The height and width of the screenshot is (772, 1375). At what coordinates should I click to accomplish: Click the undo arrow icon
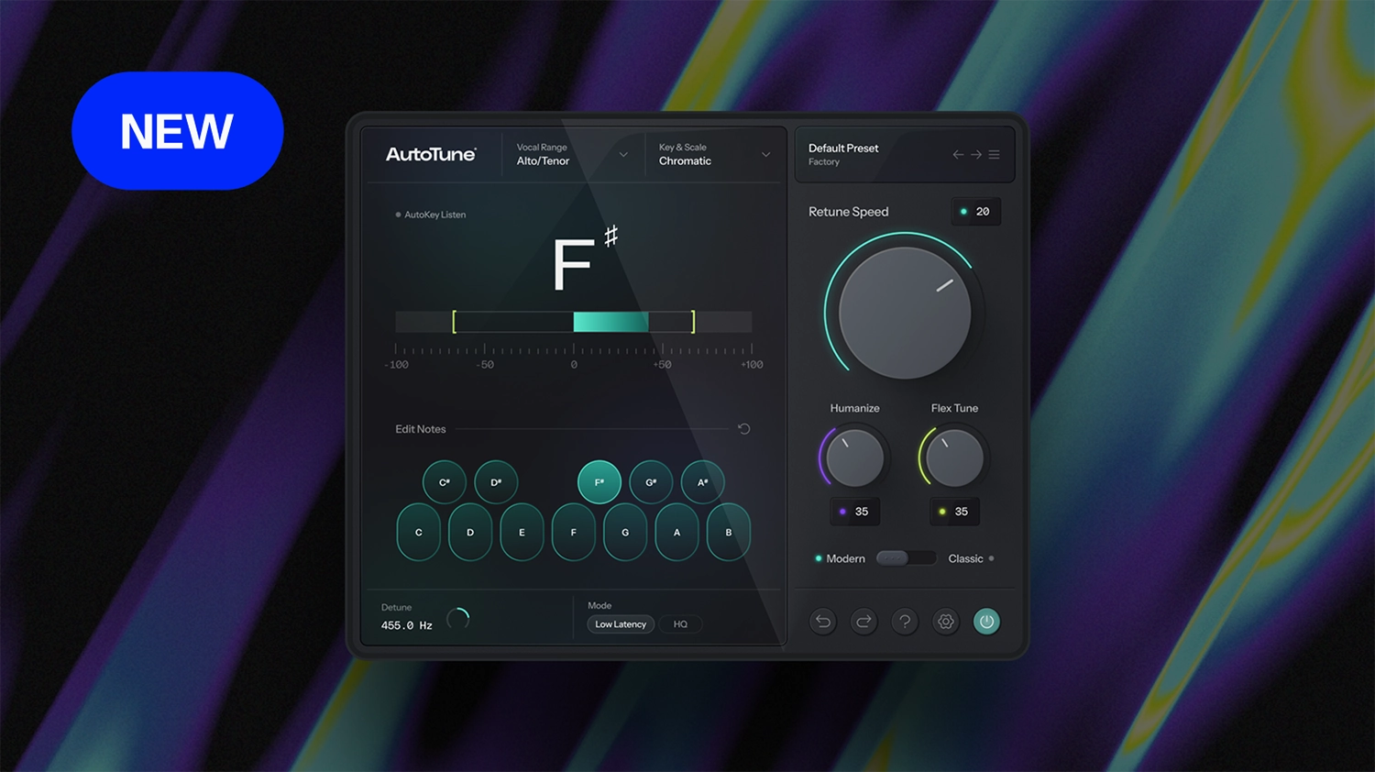[x=822, y=621]
